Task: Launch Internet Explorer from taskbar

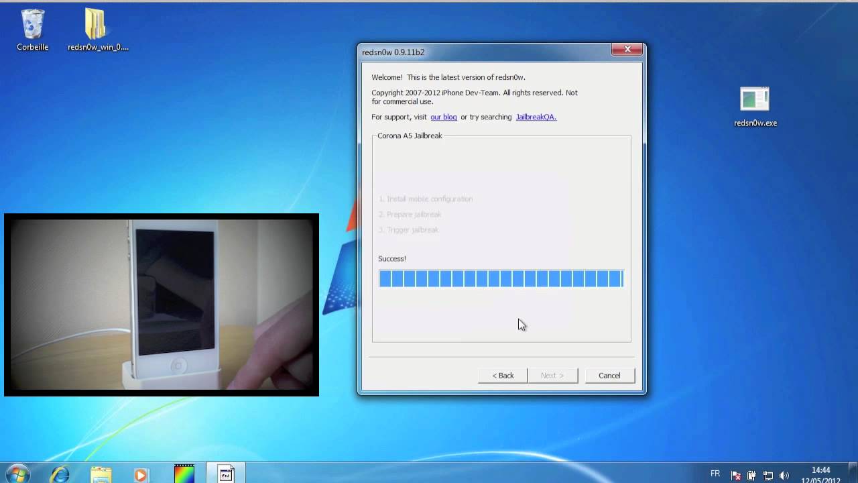Action: 60,474
